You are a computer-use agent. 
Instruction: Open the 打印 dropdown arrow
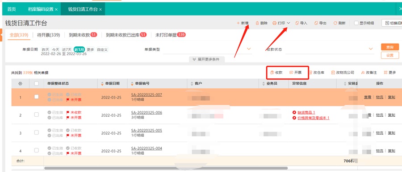click(x=289, y=23)
